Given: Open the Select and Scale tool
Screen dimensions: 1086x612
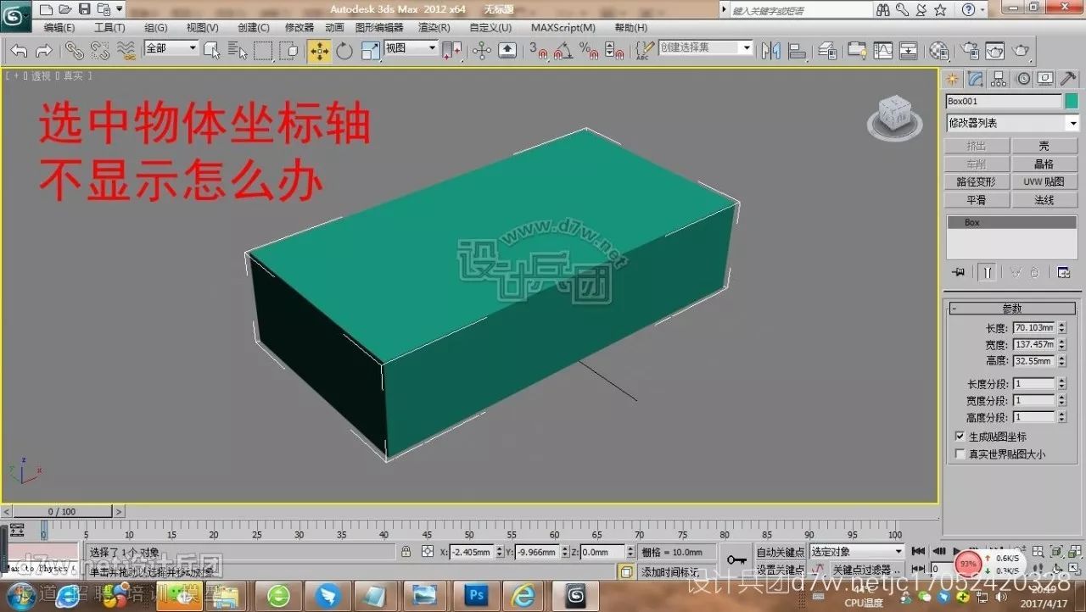Looking at the screenshot, I should (x=371, y=49).
